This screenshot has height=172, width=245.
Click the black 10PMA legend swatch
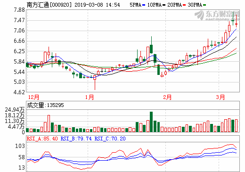164,5
